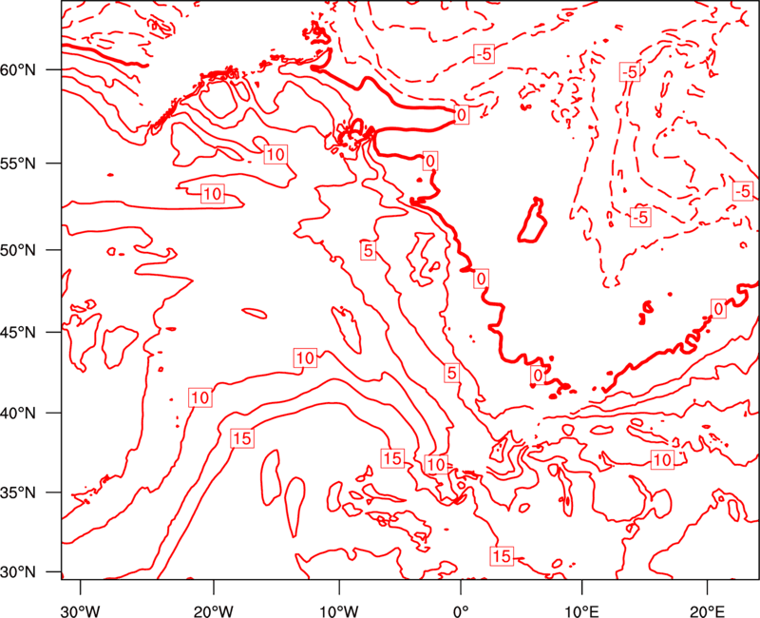Select the 20°W longitude axis label
Screen dimensions: 760x618
tap(213, 611)
